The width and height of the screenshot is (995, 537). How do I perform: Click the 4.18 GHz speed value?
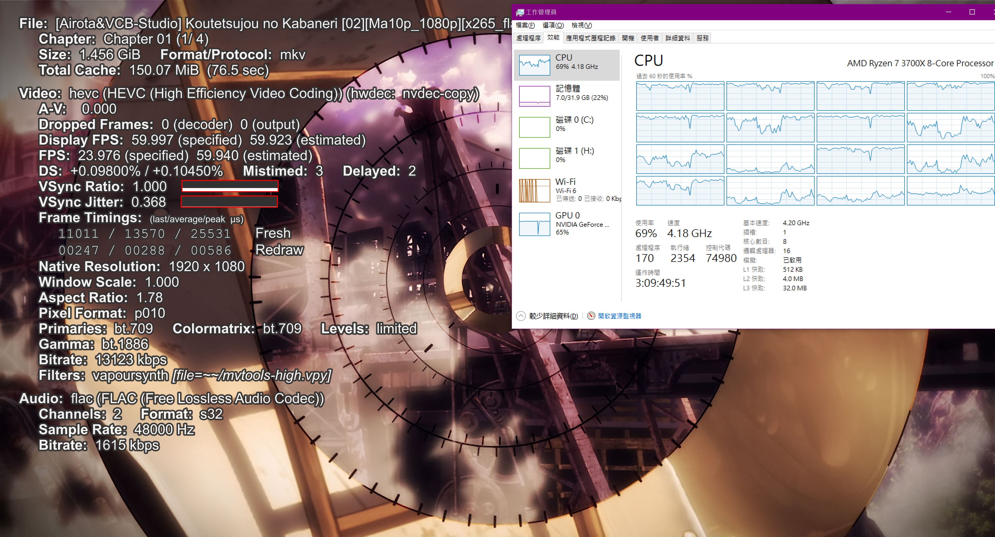[689, 233]
